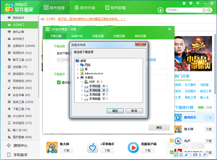The width and height of the screenshot is (217, 160).
Task: Click the heart icon for 我的软件
Action: (x=9, y=18)
